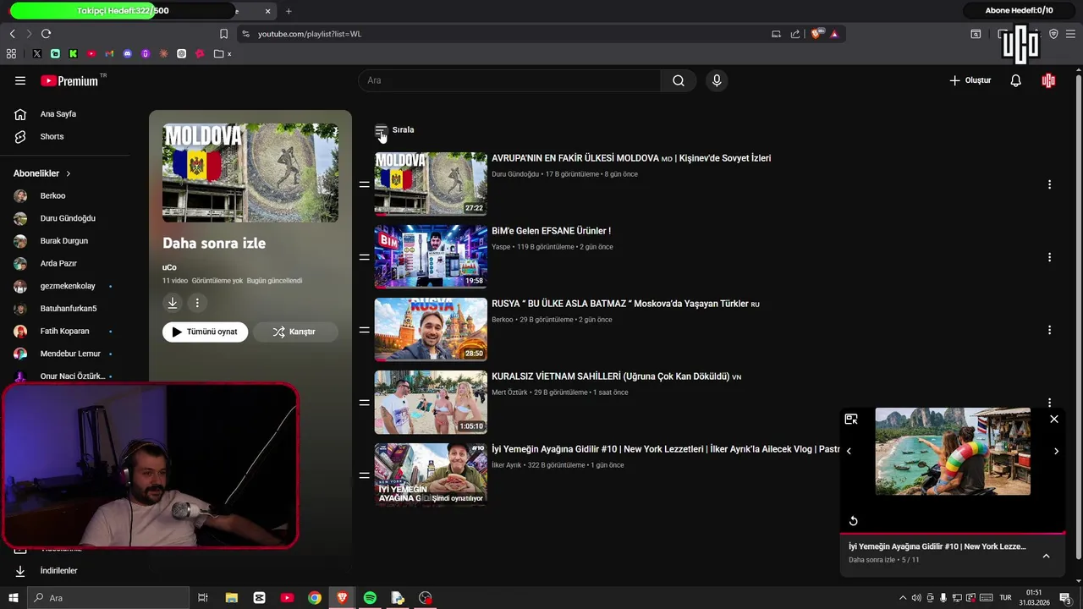Click the Tümünü oynat button

click(x=205, y=332)
